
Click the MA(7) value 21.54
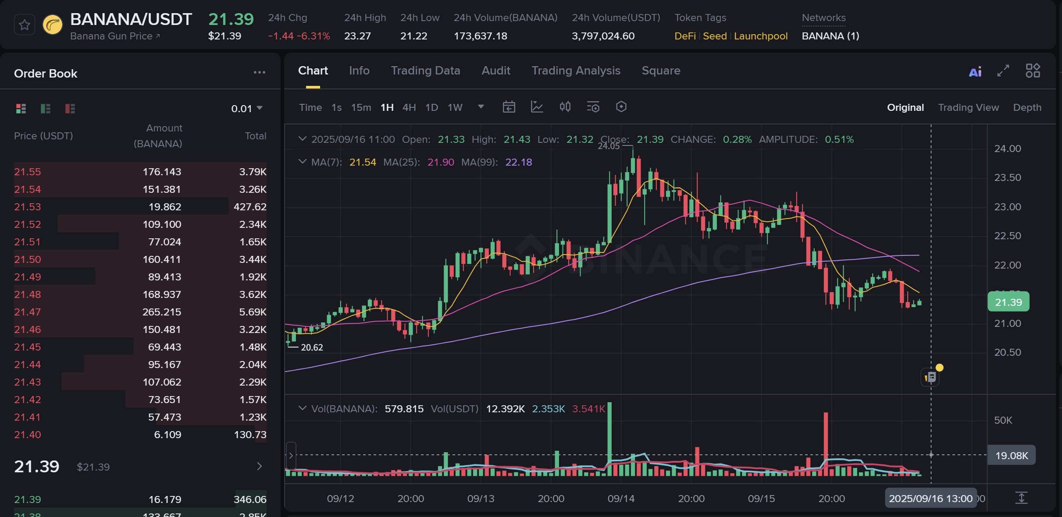[363, 162]
